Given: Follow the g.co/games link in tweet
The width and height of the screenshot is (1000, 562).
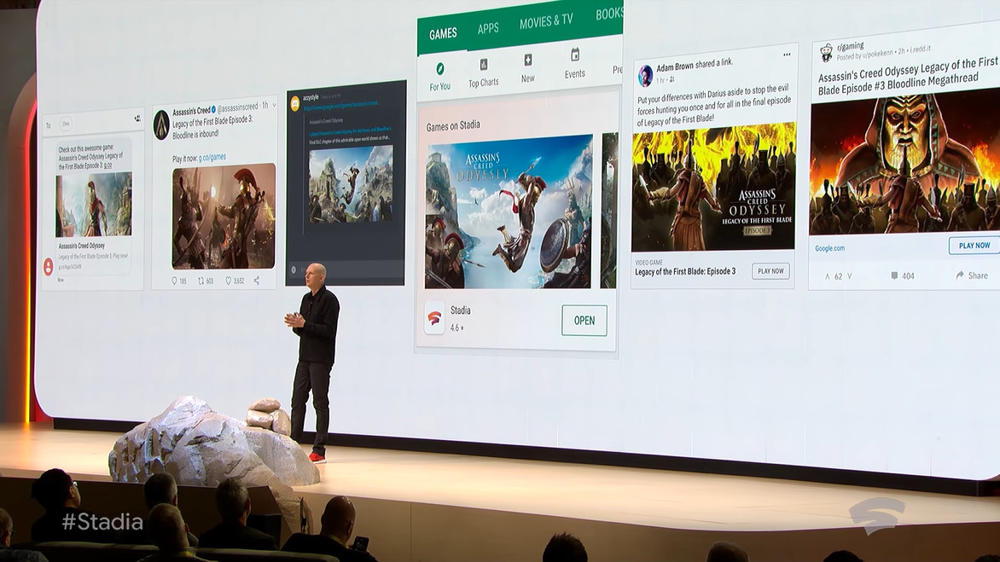Looking at the screenshot, I should click(x=212, y=157).
